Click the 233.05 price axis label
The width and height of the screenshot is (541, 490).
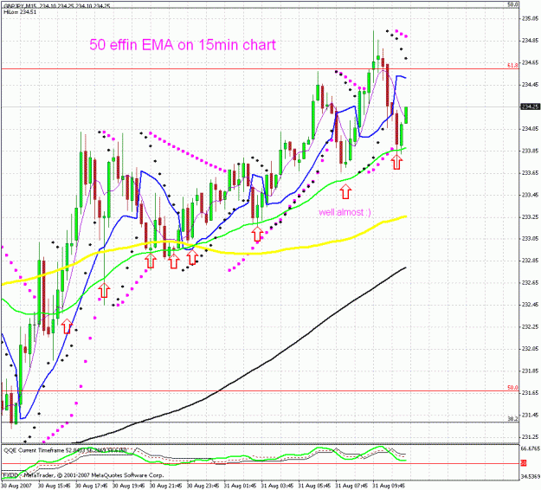tap(531, 239)
